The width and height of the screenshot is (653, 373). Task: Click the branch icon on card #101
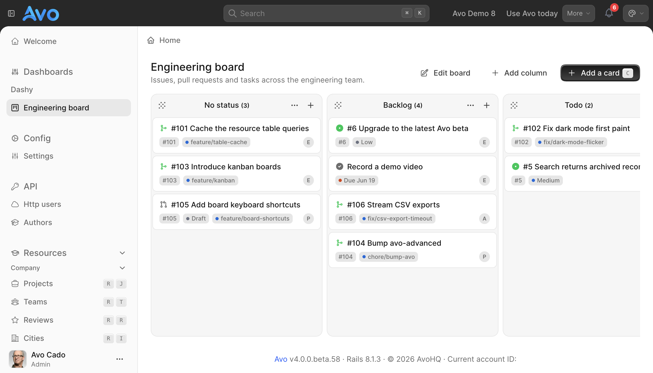pyautogui.click(x=163, y=128)
